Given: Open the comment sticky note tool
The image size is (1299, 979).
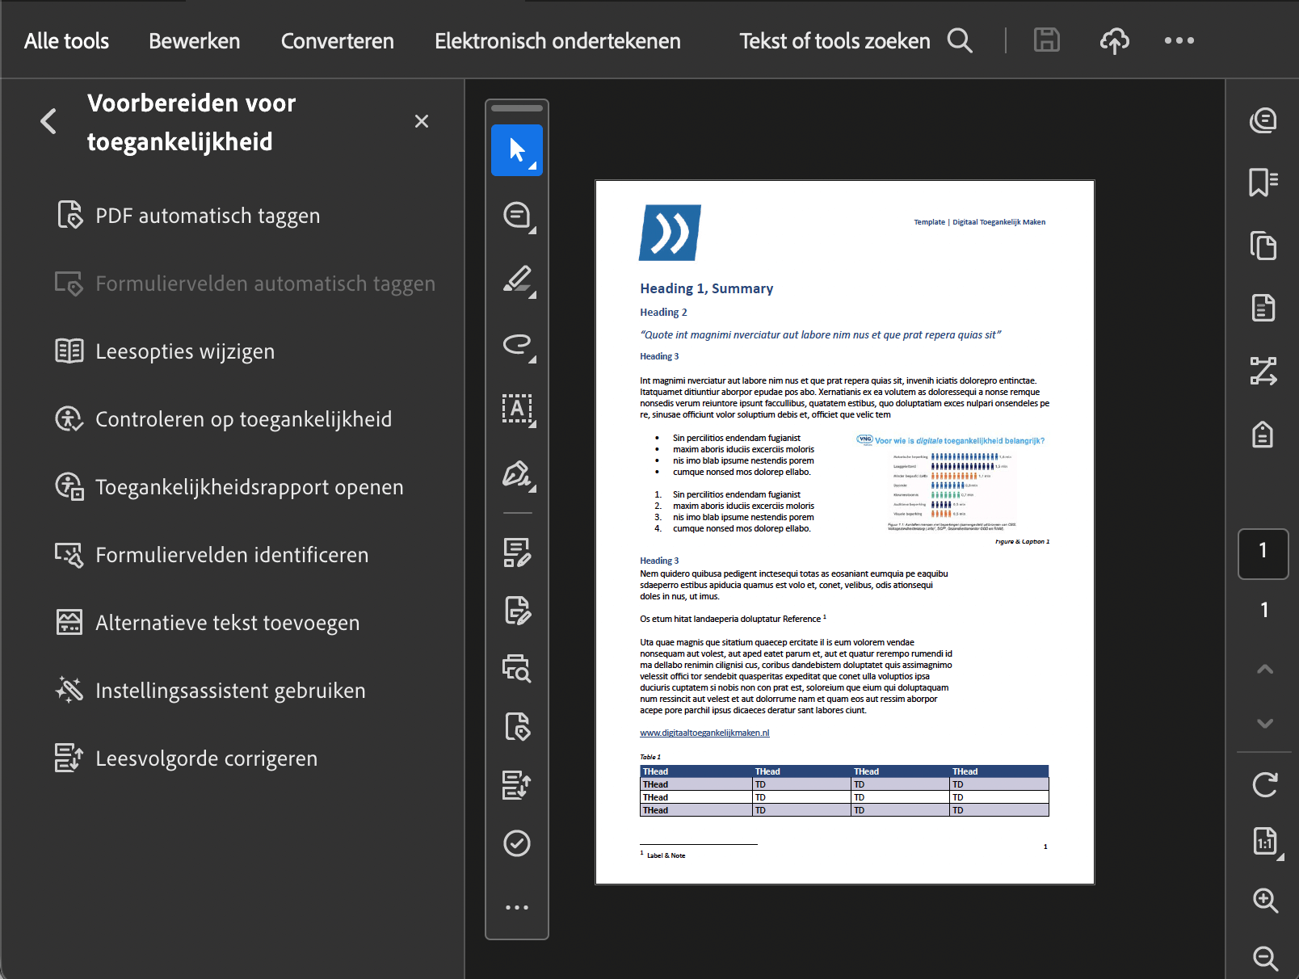Looking at the screenshot, I should pyautogui.click(x=516, y=216).
